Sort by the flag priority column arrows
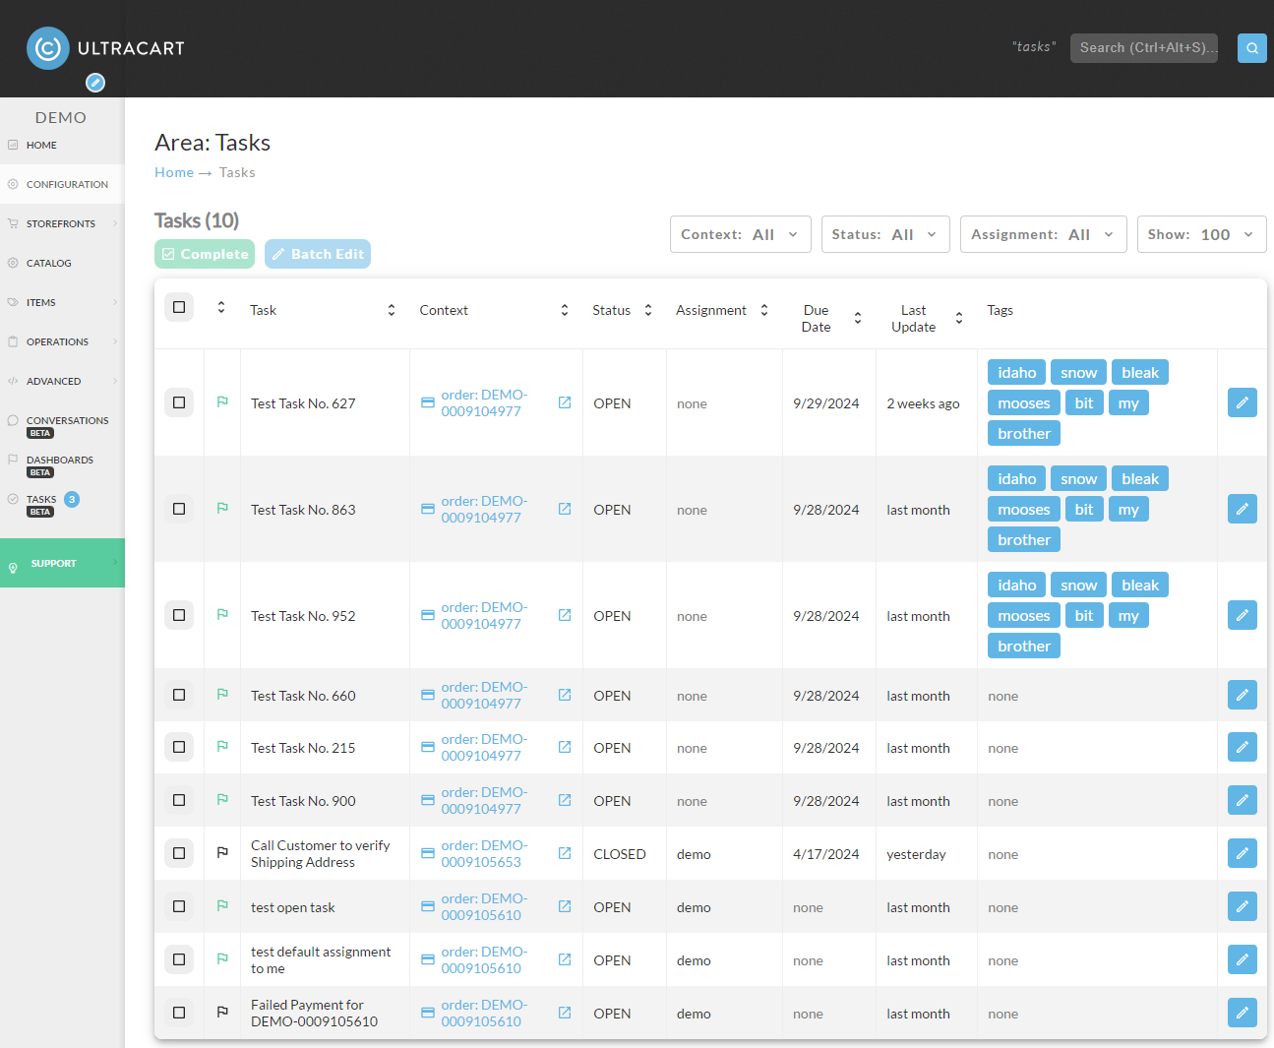 221,308
